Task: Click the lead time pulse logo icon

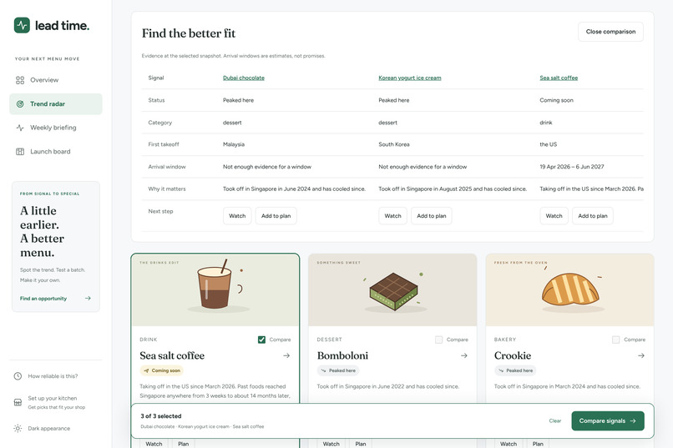Action: (22, 25)
